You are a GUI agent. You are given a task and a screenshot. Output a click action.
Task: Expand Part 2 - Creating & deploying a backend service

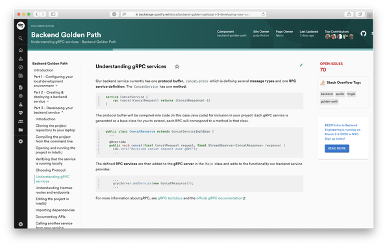coord(51,97)
